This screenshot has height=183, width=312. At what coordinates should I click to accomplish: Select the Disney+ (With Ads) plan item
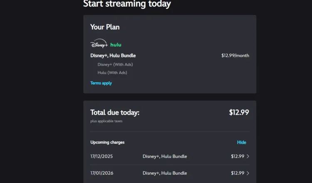pos(115,64)
